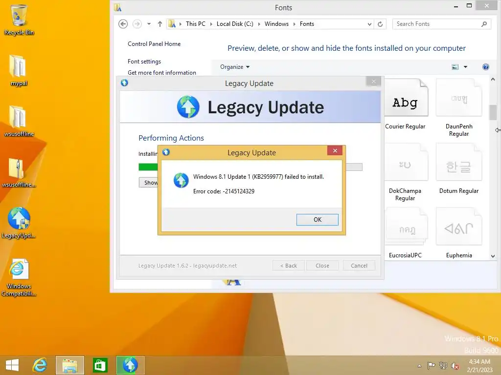
Task: Open File Explorer taskbar icon
Action: coord(70,365)
